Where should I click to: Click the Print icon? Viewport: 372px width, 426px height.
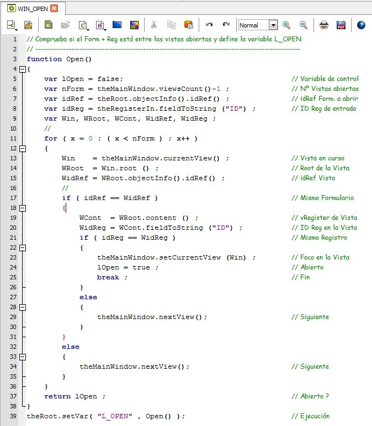pyautogui.click(x=324, y=25)
